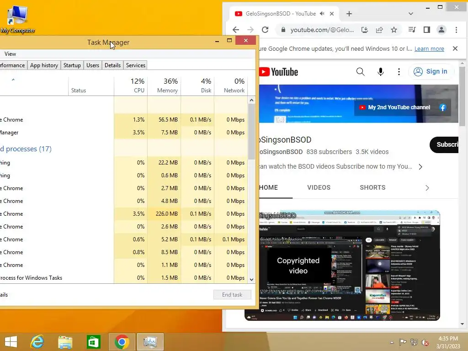Sort by the Network column header
Image resolution: width=468 pixels, height=351 pixels.
click(x=231, y=85)
